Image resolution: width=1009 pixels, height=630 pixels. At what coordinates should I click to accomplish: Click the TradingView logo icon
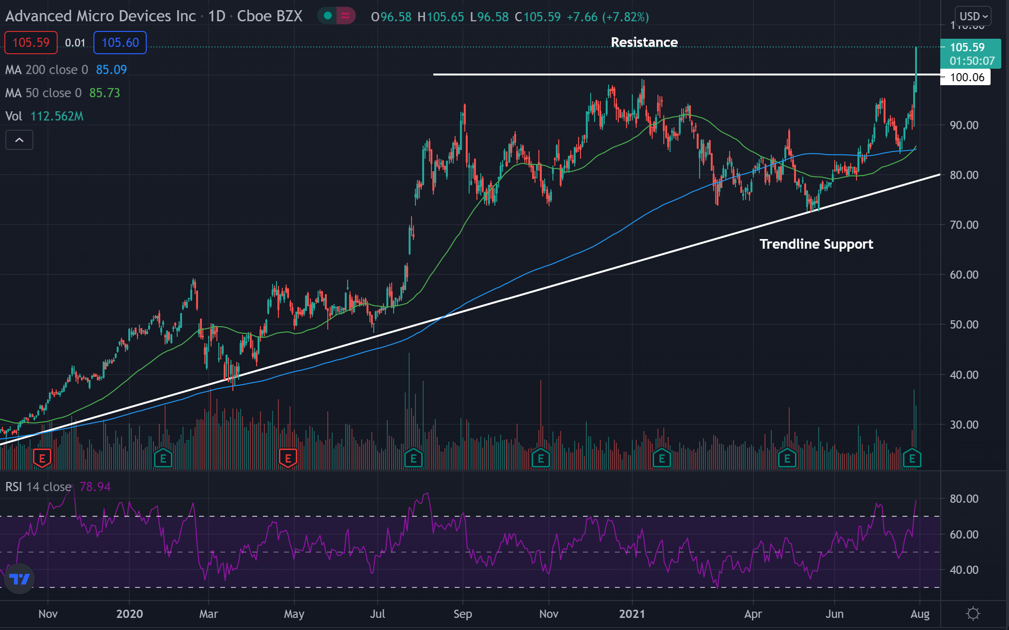click(19, 578)
